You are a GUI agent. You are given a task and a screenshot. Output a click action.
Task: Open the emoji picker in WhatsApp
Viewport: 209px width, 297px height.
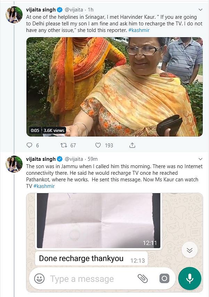(x=40, y=279)
